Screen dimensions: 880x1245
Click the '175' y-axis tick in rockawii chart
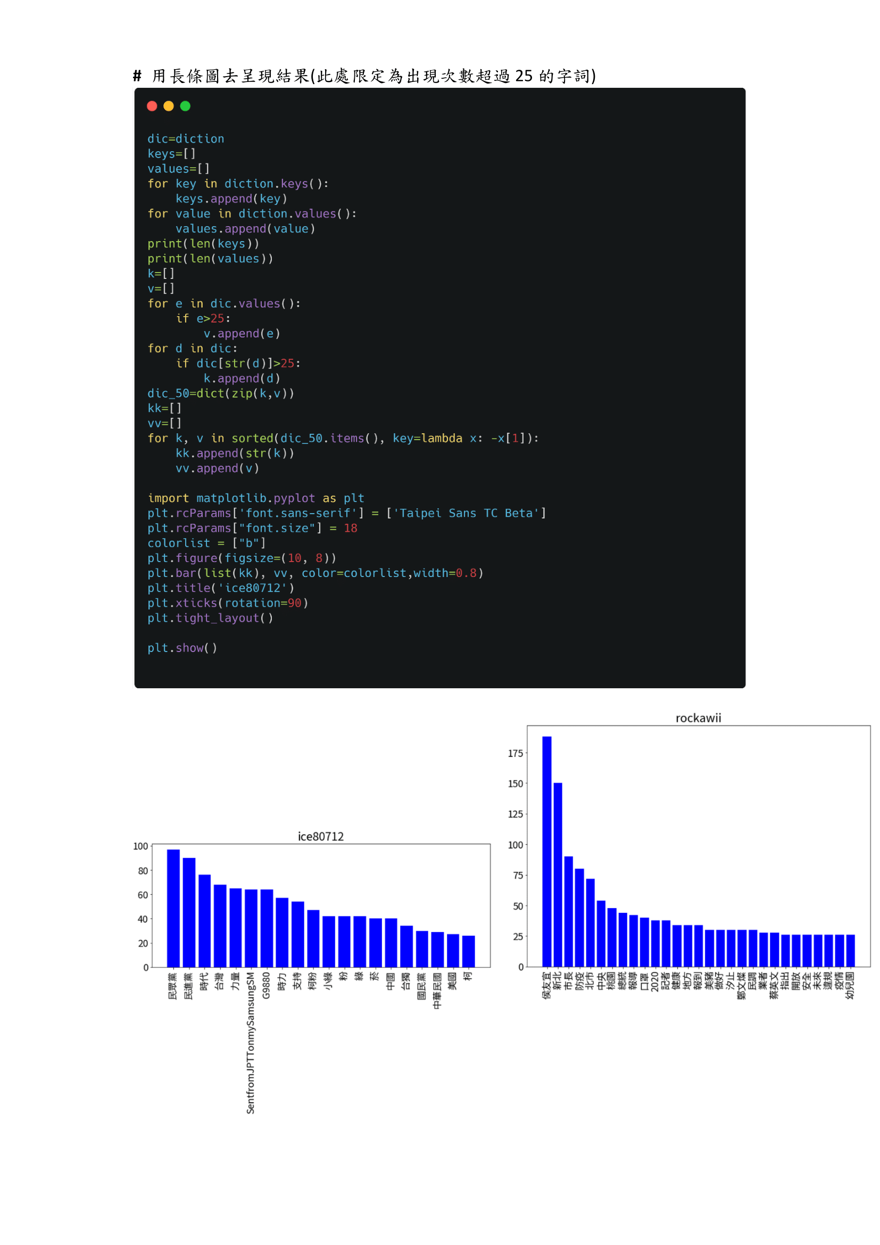point(516,754)
